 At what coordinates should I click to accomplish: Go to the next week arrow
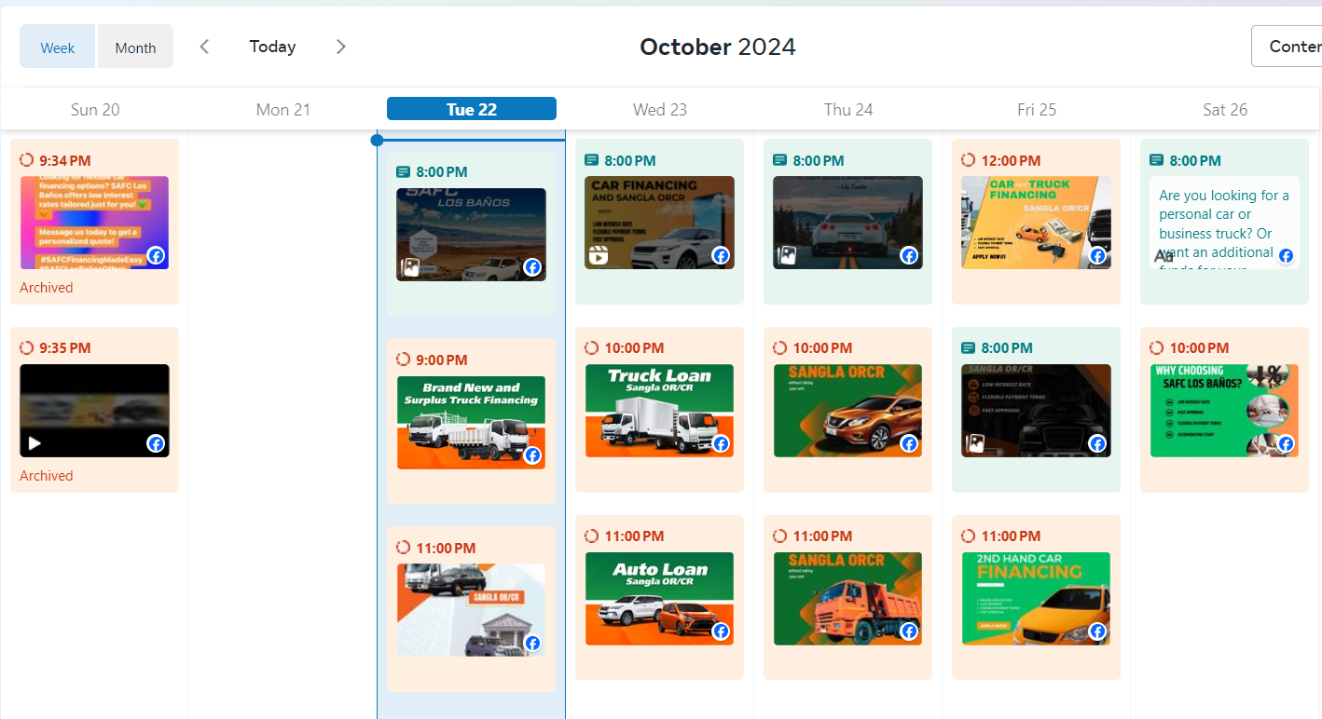pyautogui.click(x=341, y=47)
